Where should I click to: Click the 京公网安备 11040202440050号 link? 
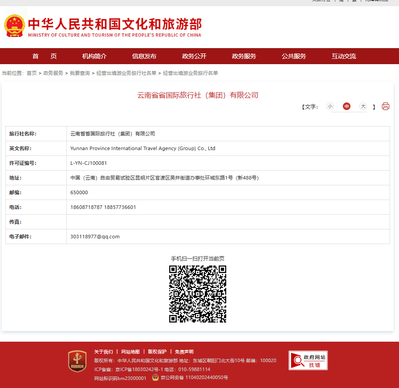[x=195, y=378]
